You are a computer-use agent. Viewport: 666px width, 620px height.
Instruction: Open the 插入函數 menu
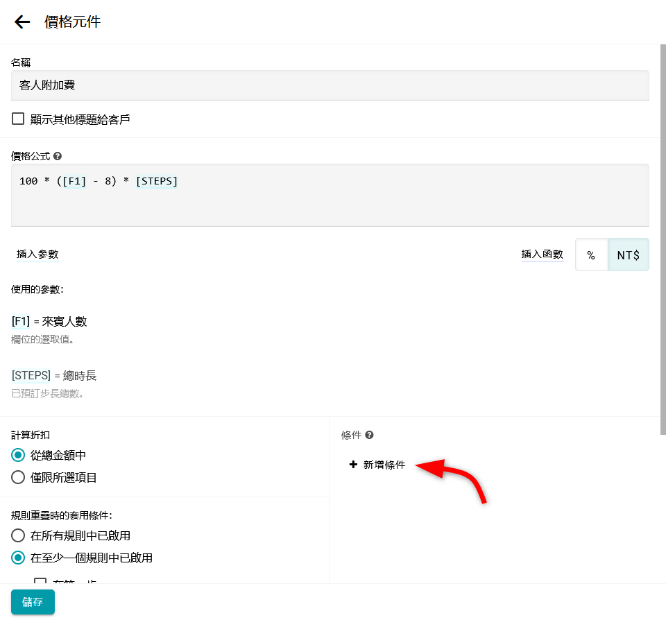[x=542, y=255]
